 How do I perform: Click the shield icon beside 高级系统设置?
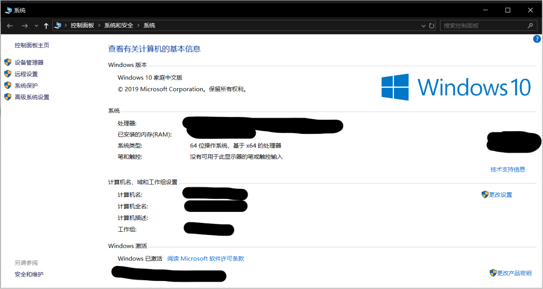[x=8, y=97]
